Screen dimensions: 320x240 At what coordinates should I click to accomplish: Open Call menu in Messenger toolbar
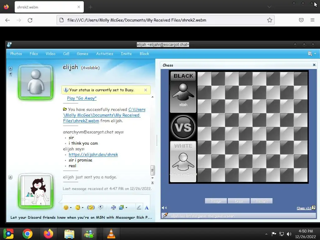pos(66,54)
